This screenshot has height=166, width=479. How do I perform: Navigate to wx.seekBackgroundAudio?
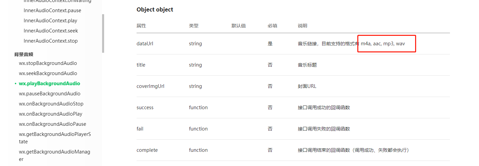click(x=48, y=73)
